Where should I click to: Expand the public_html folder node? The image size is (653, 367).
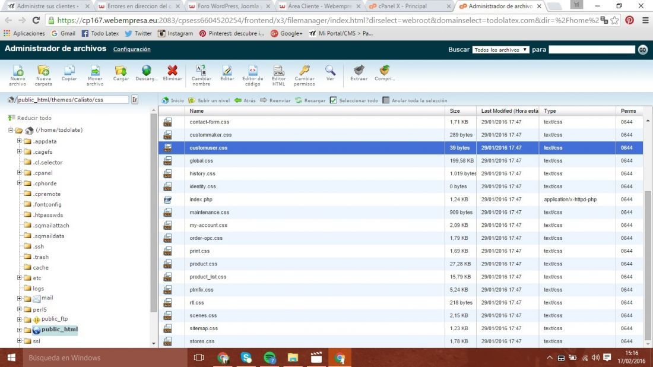19,330
